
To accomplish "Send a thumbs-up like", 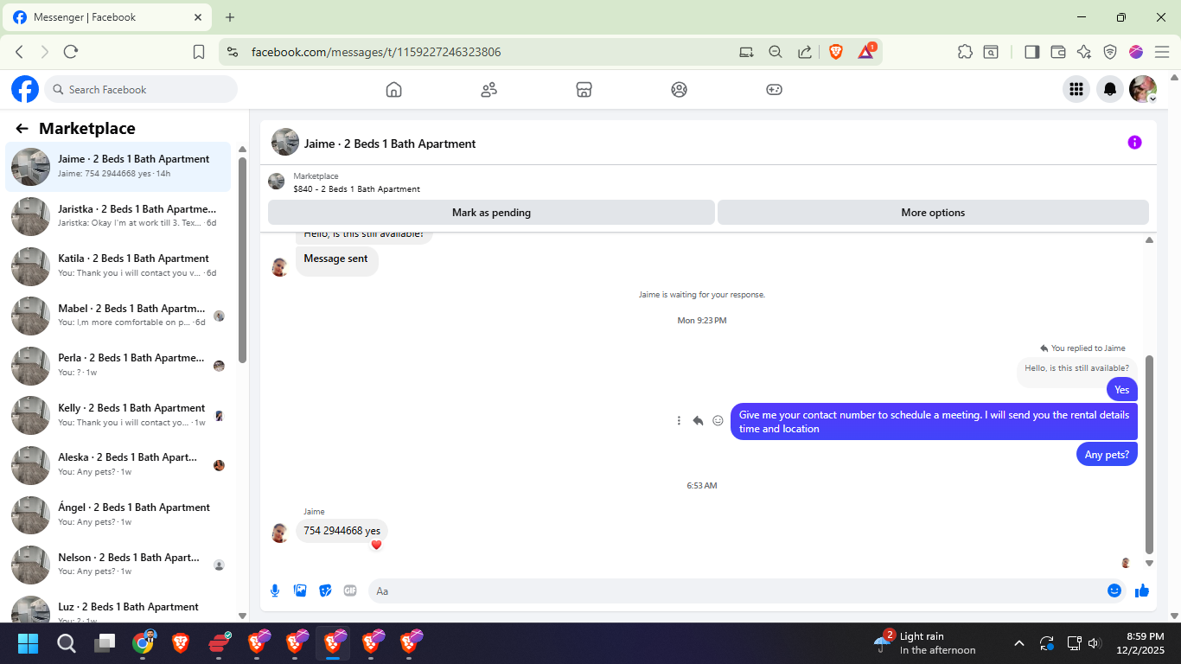I will click(x=1142, y=591).
